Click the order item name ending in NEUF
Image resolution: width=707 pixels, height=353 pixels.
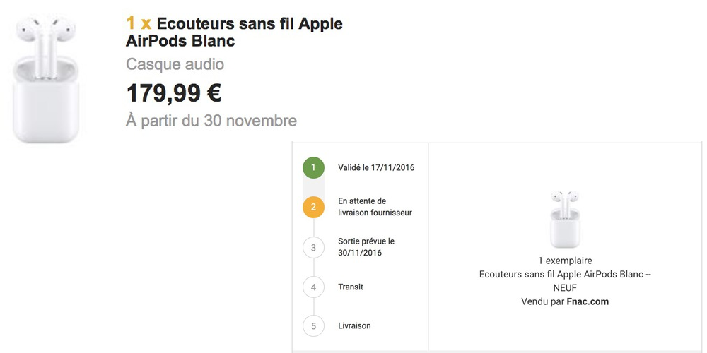coord(565,280)
